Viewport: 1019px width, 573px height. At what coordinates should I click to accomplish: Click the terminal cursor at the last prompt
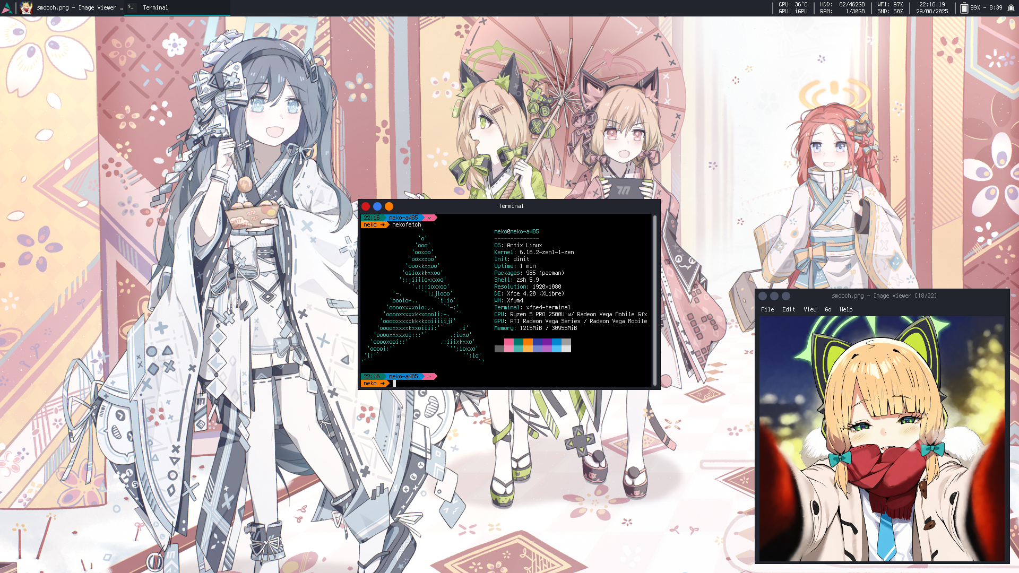[394, 384]
